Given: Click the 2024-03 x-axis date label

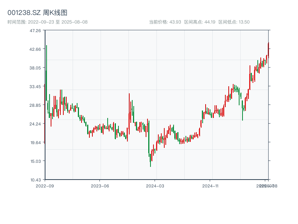Looking at the screenshot, I should tap(155, 186).
